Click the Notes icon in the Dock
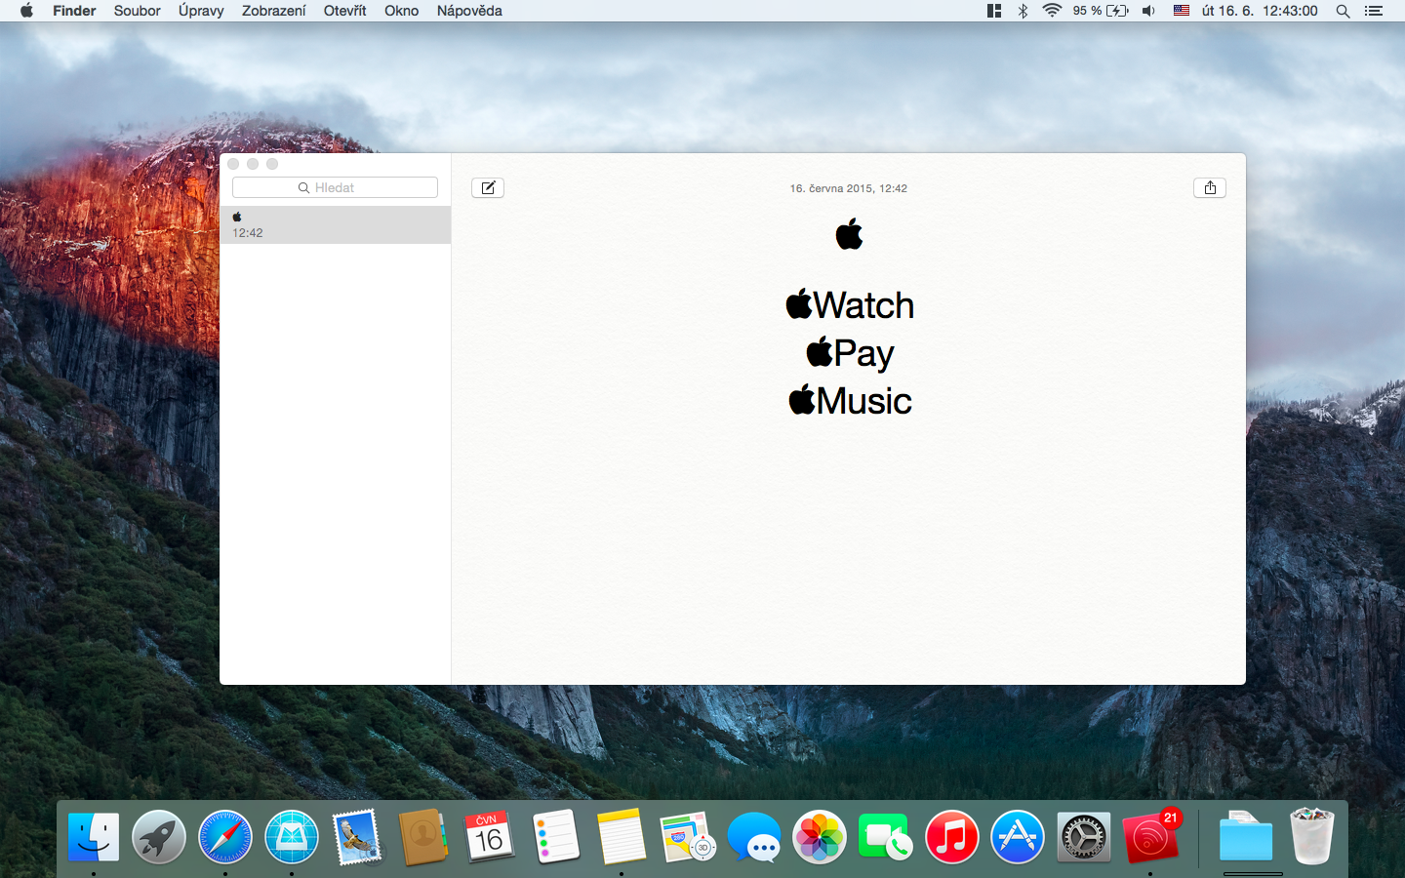 622,837
